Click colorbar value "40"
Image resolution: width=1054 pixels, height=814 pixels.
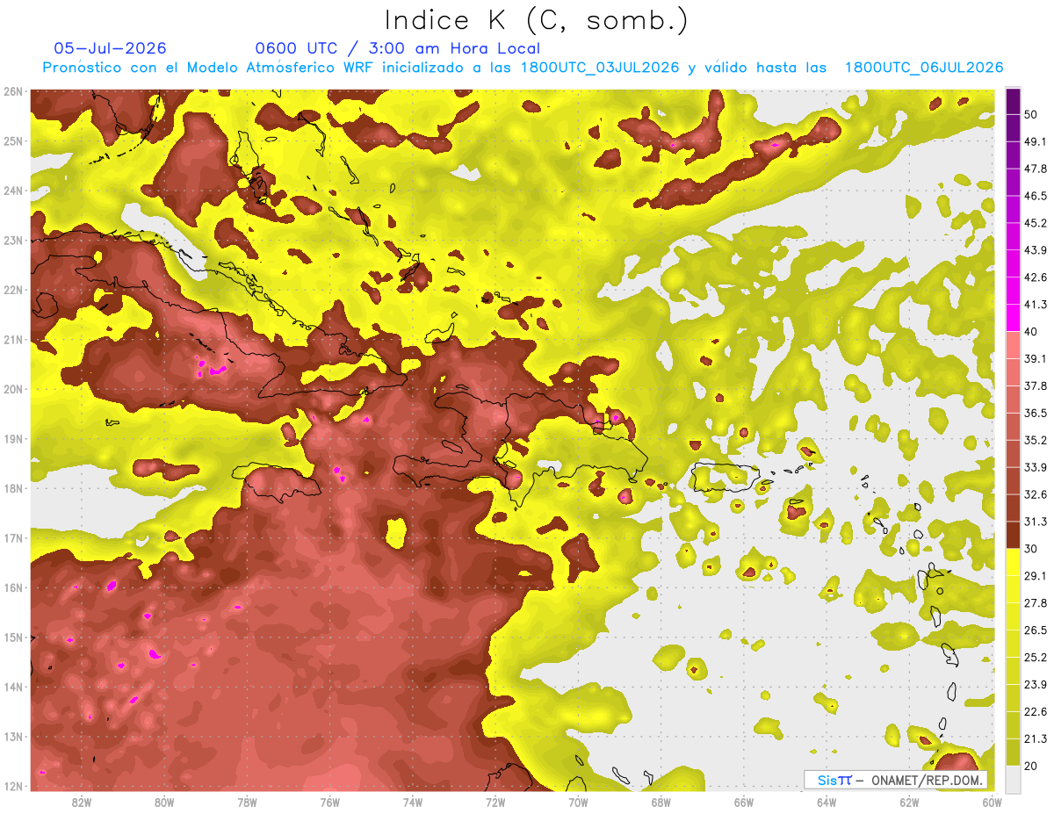pyautogui.click(x=1032, y=332)
